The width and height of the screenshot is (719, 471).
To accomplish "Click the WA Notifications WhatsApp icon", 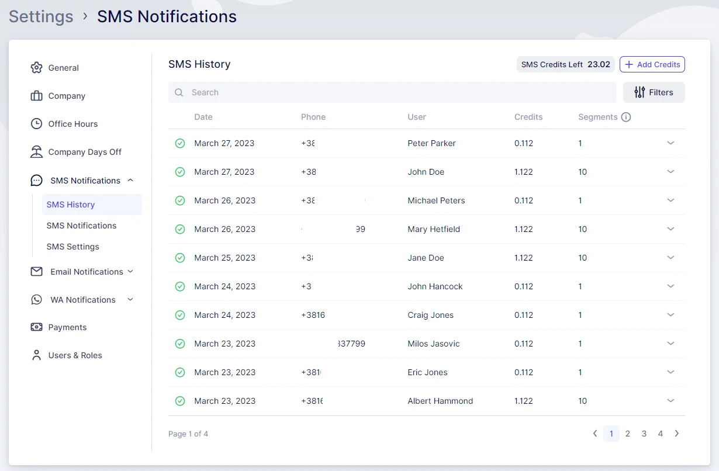I will [37, 300].
